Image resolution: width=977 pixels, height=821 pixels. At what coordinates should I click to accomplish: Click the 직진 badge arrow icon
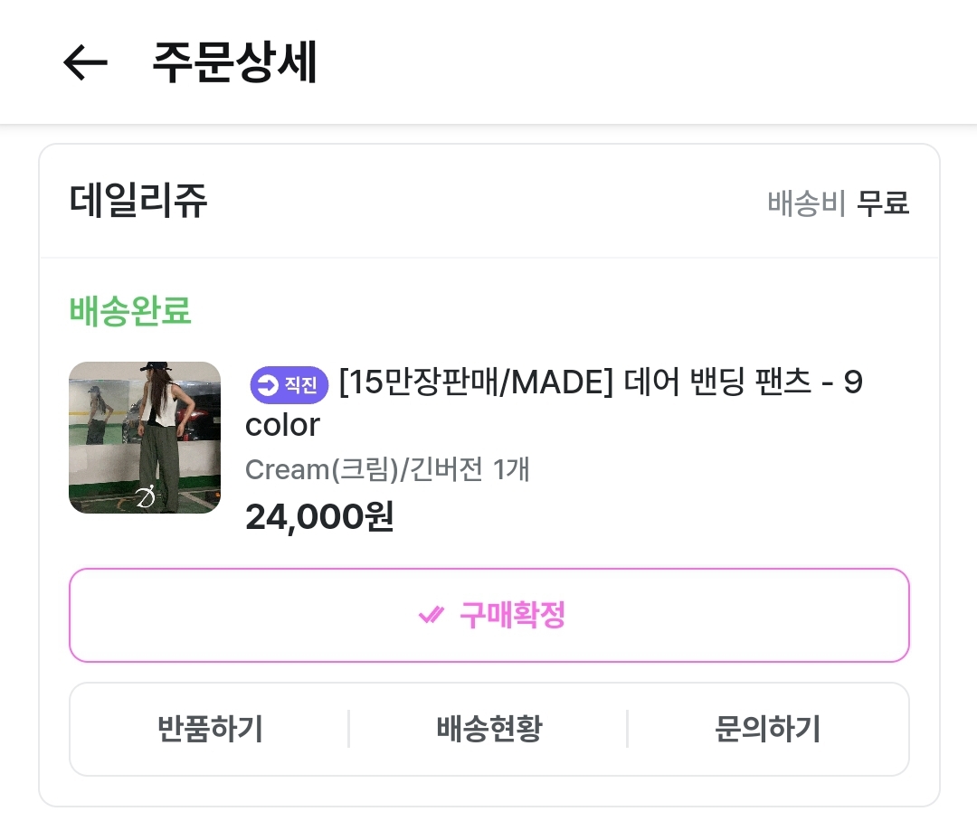click(268, 385)
